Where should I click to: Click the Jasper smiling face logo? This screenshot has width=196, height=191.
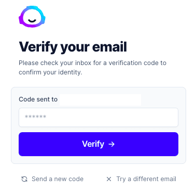pyautogui.click(x=32, y=17)
